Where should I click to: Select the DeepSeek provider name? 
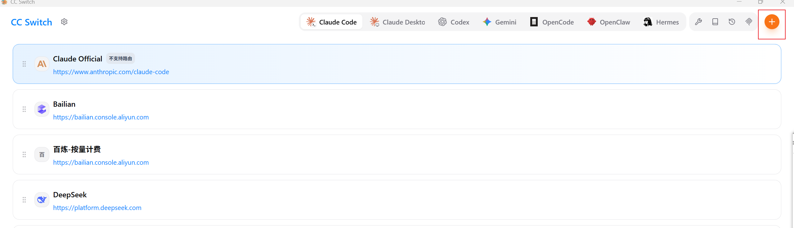tap(70, 195)
